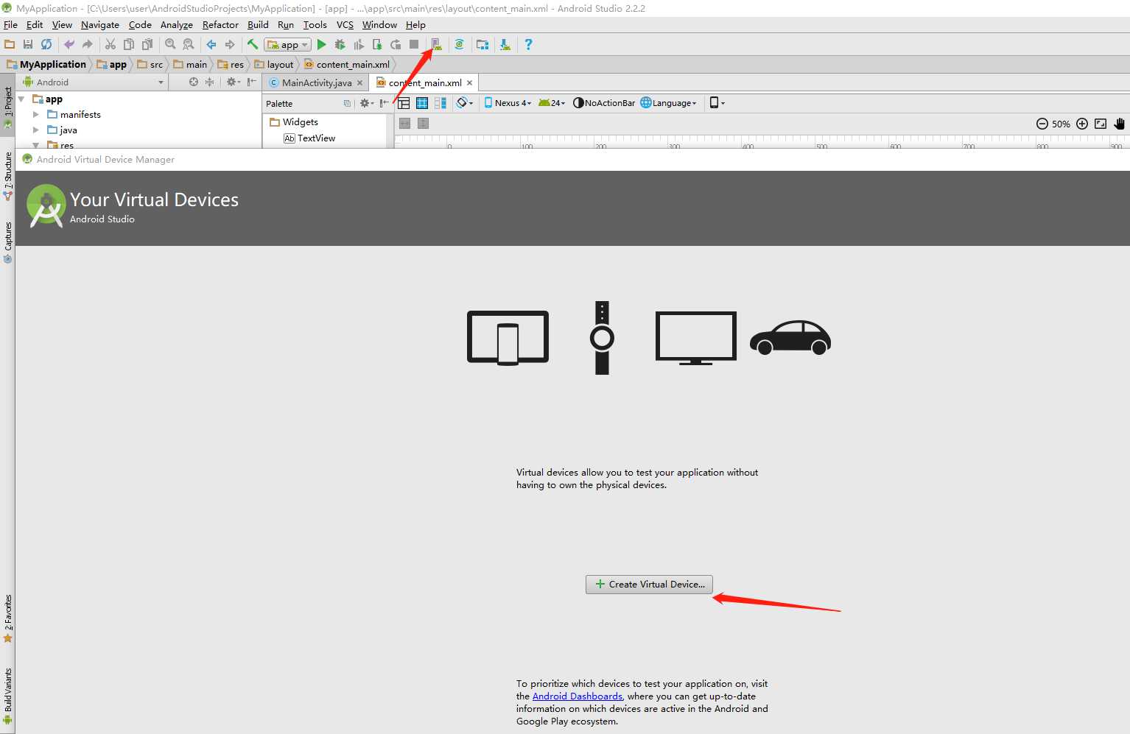Click the Redo arrow icon
This screenshot has width=1130, height=734.
[x=88, y=44]
